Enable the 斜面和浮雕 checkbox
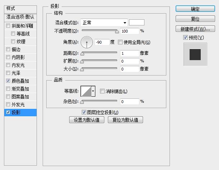 [8, 26]
